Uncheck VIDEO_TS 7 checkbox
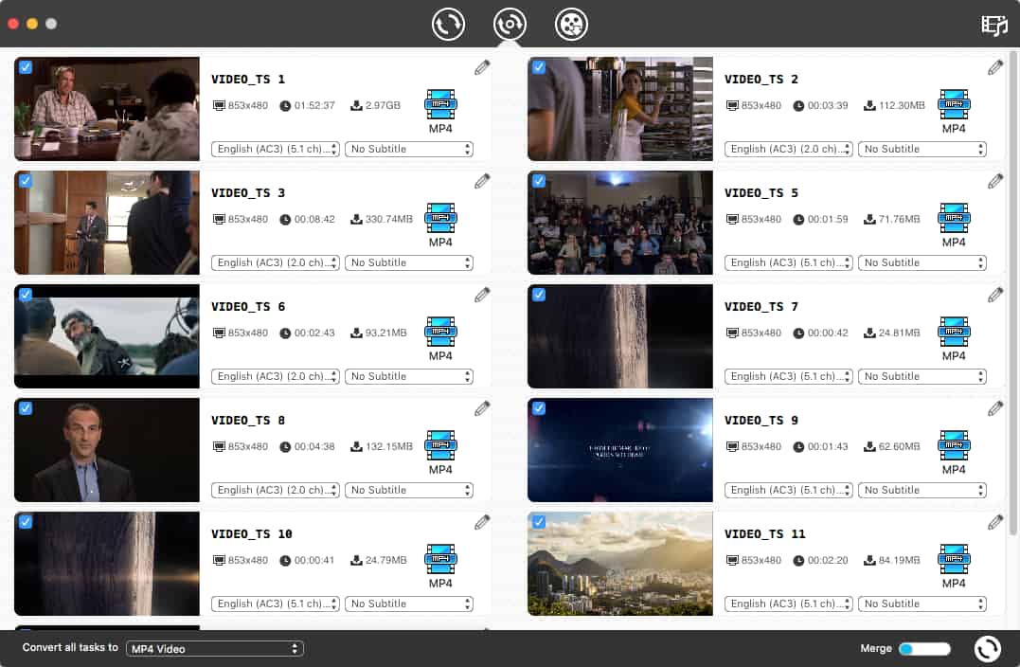This screenshot has width=1020, height=667. pos(539,295)
